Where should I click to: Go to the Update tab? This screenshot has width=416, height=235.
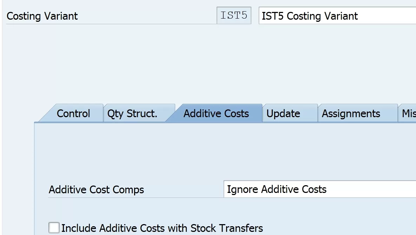[x=283, y=114]
